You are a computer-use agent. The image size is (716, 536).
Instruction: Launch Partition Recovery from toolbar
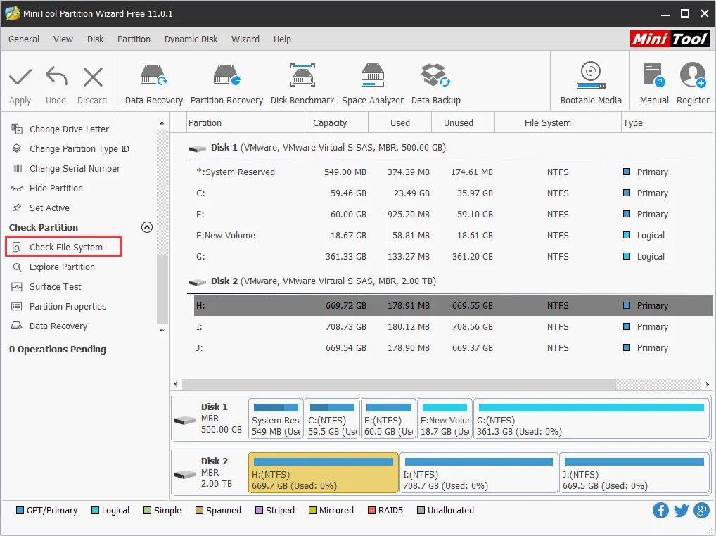click(226, 85)
